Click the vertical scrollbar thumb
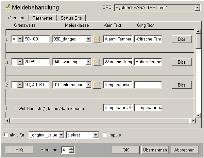Screen dimensions: 204x158 click(198, 41)
